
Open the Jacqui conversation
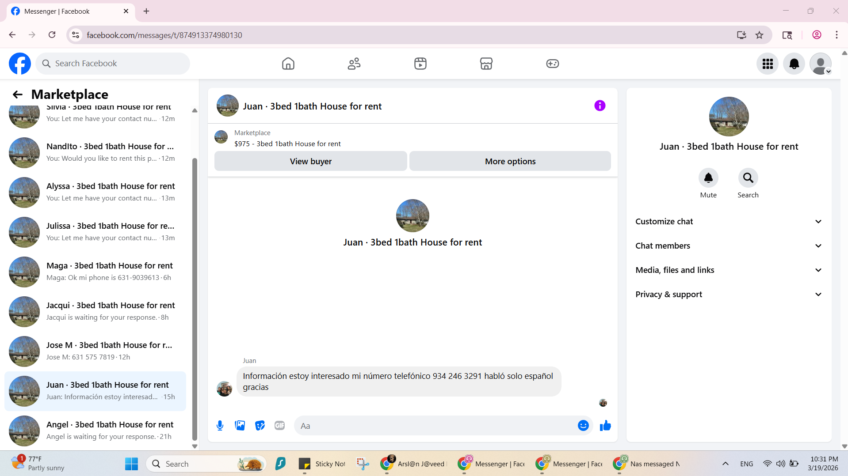point(95,311)
